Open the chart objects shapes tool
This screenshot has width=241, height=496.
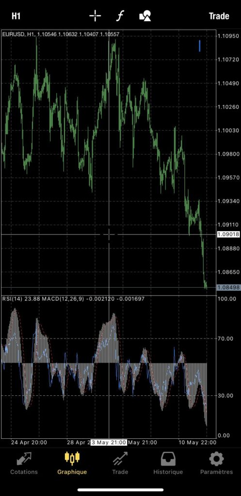click(x=145, y=16)
